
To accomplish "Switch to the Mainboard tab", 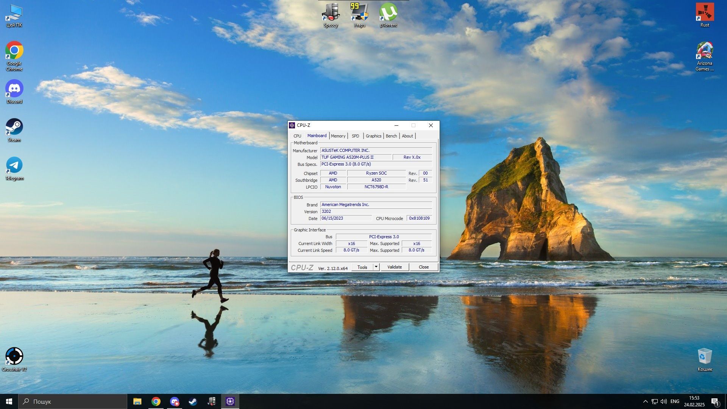I will pos(317,136).
